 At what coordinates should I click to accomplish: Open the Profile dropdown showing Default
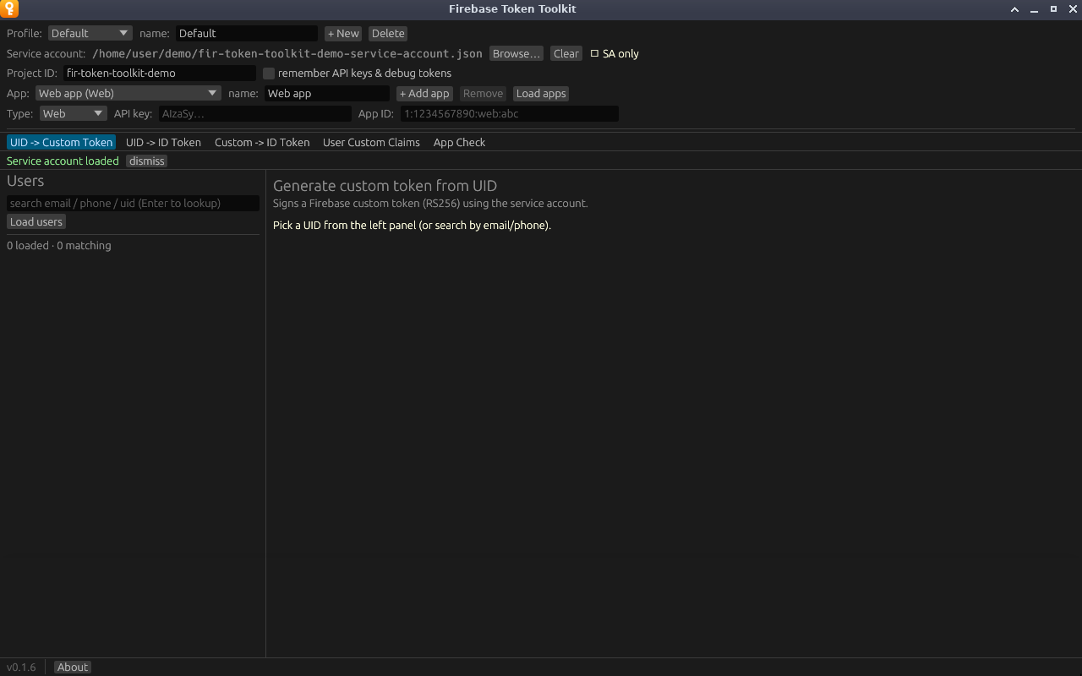coord(90,33)
